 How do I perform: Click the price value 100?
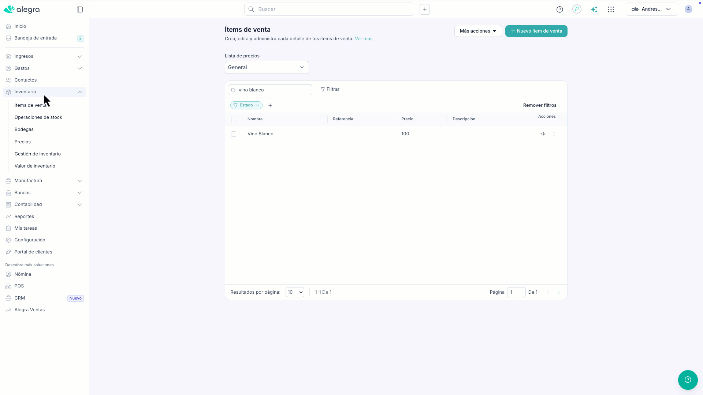(405, 134)
